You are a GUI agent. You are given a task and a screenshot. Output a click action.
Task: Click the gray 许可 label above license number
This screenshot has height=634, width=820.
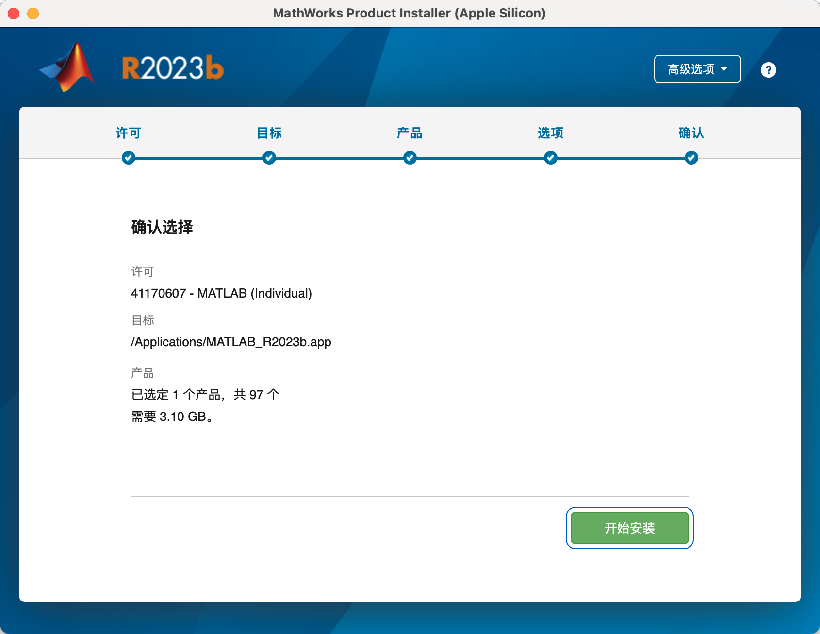pyautogui.click(x=143, y=271)
